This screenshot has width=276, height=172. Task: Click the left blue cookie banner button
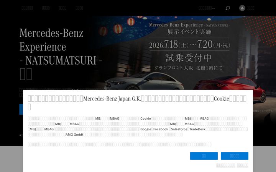(x=204, y=156)
